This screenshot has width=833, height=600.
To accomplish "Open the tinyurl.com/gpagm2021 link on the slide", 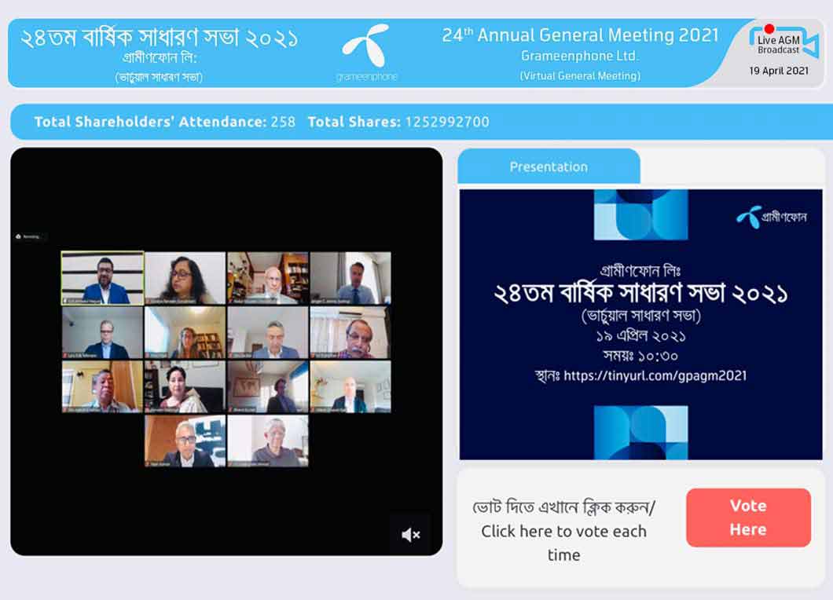I will pyautogui.click(x=655, y=375).
